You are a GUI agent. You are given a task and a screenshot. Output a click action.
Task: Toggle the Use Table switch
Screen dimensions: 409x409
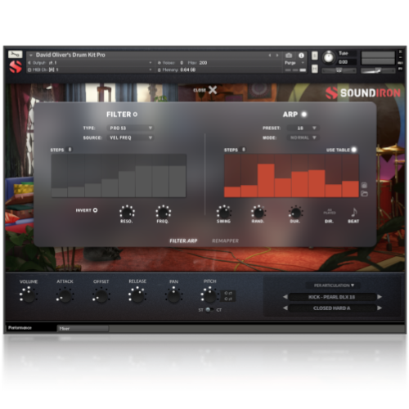[353, 150]
